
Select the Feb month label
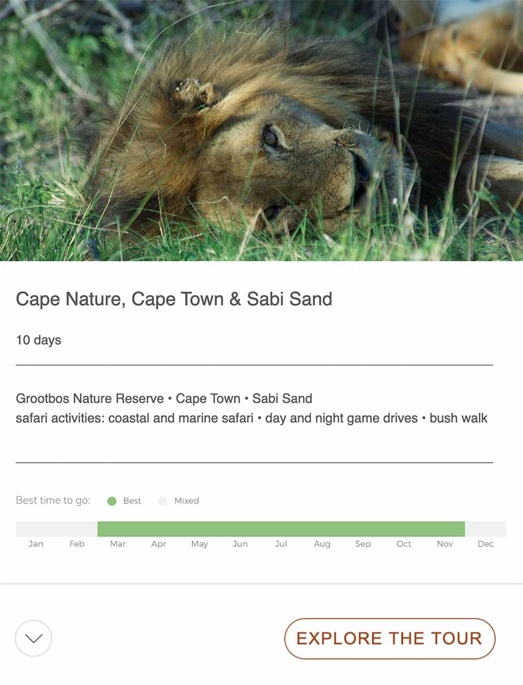pos(76,544)
